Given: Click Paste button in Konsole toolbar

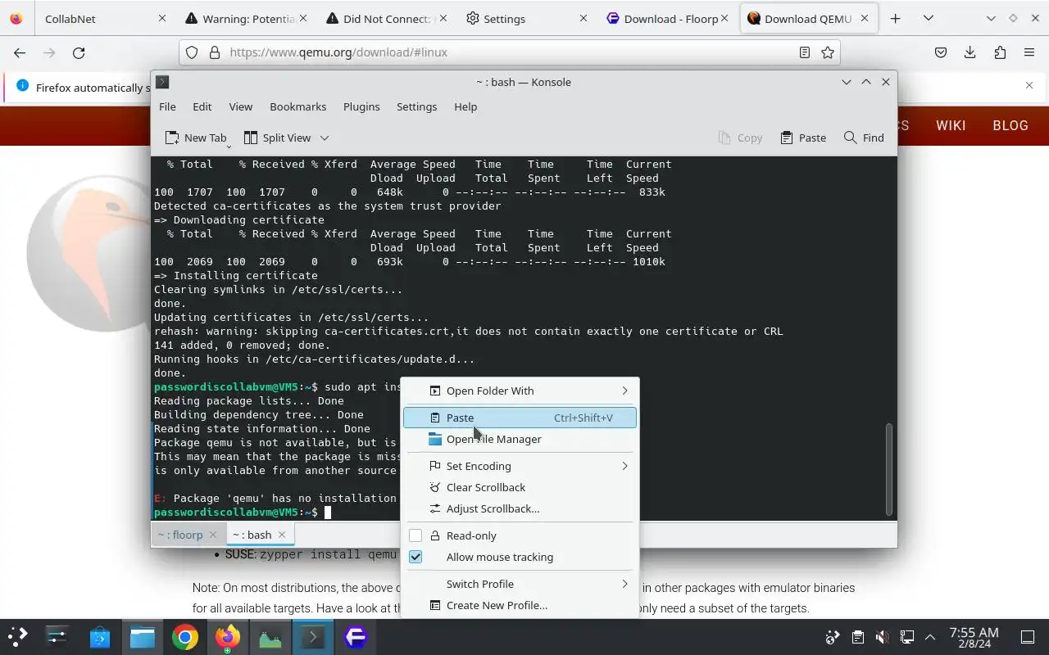Looking at the screenshot, I should [803, 138].
